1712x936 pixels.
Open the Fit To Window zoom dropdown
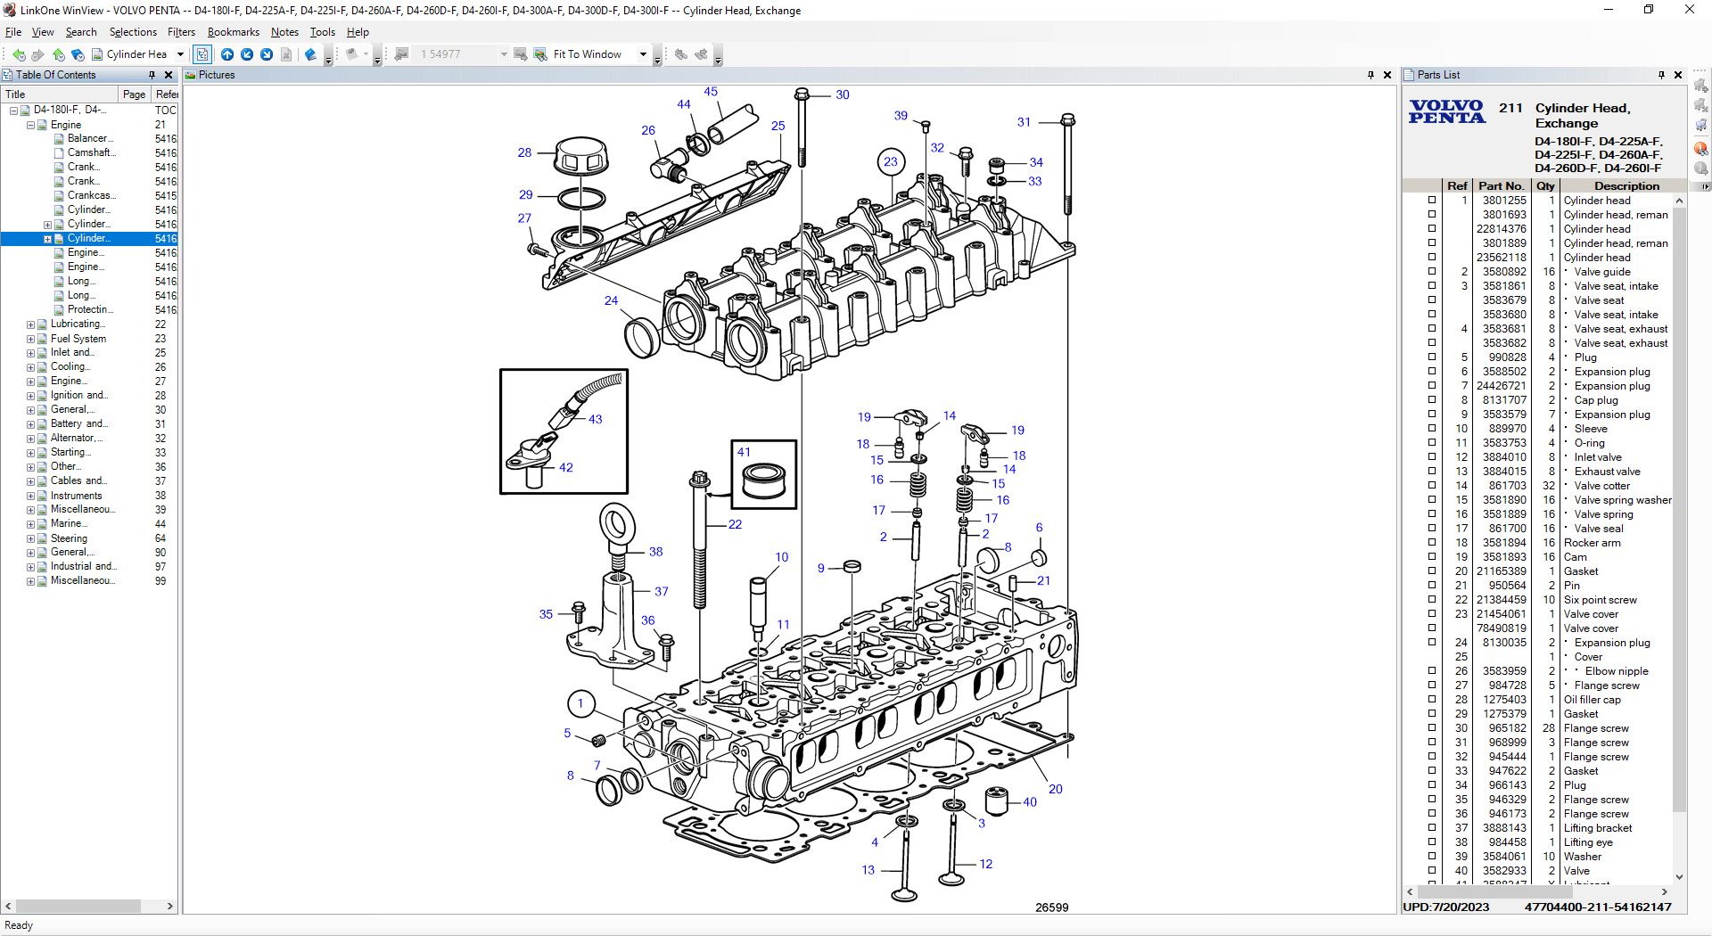click(x=643, y=54)
